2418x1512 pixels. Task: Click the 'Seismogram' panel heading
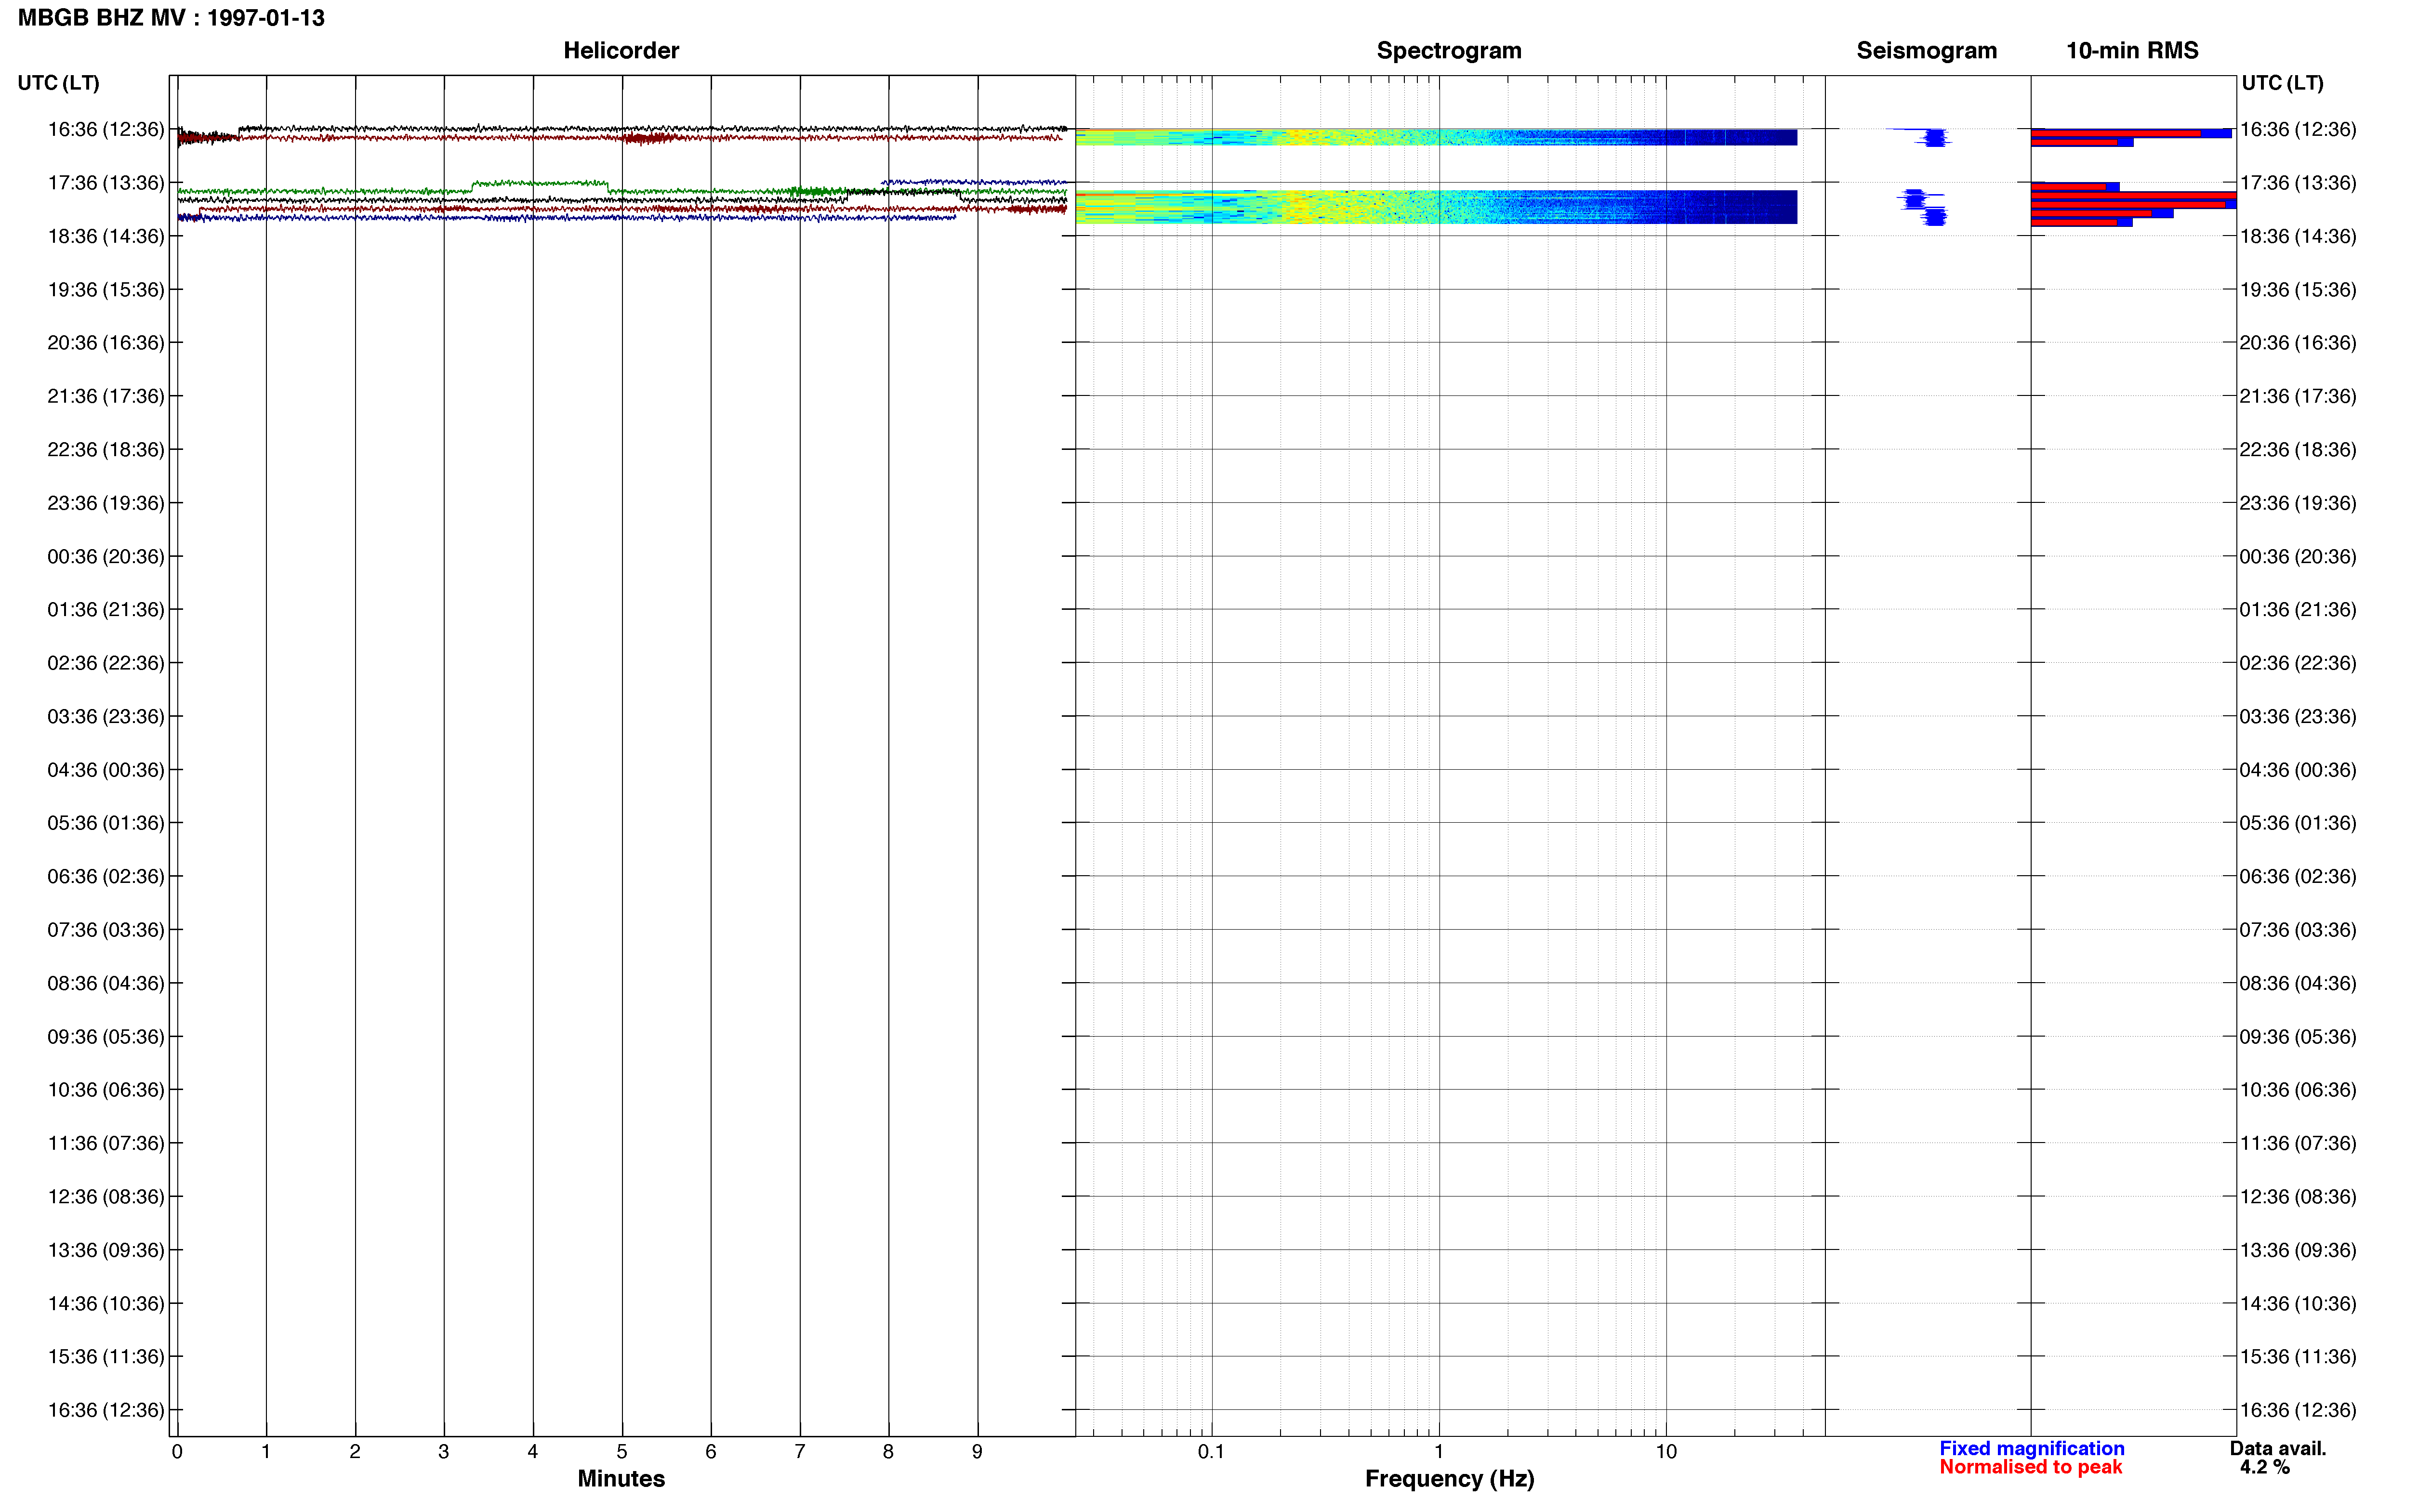1926,51
